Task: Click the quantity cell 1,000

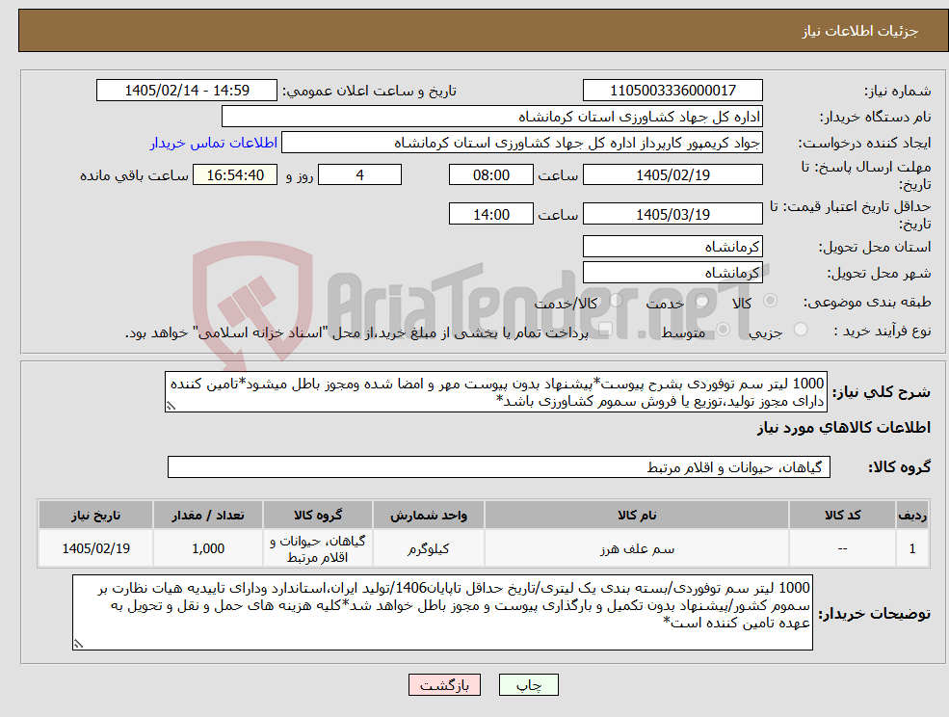Action: (x=207, y=548)
